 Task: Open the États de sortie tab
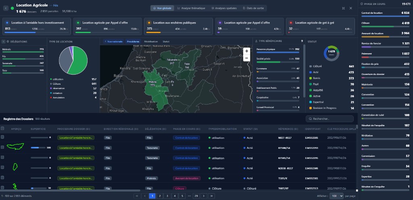point(253,8)
